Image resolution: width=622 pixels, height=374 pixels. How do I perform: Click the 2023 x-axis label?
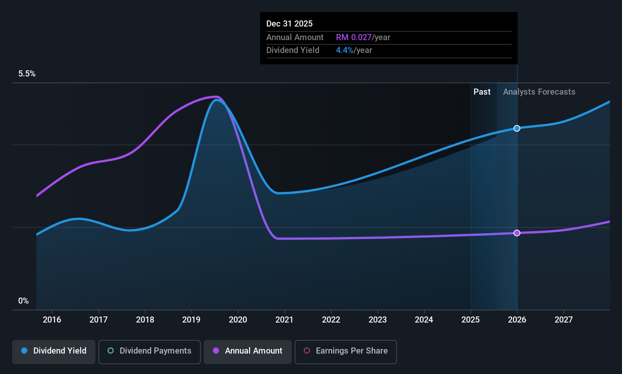(378, 320)
